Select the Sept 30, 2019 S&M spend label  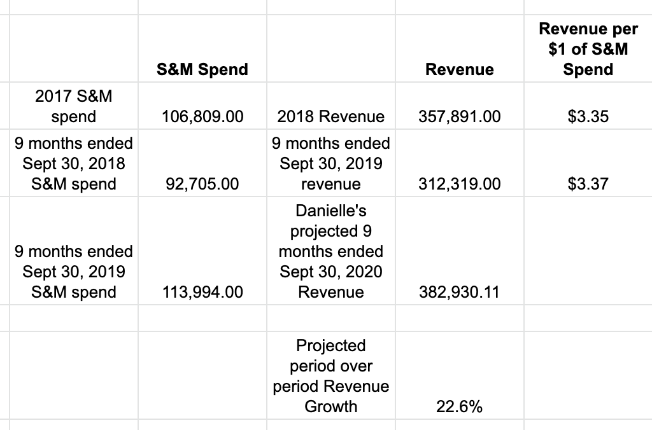coord(74,251)
